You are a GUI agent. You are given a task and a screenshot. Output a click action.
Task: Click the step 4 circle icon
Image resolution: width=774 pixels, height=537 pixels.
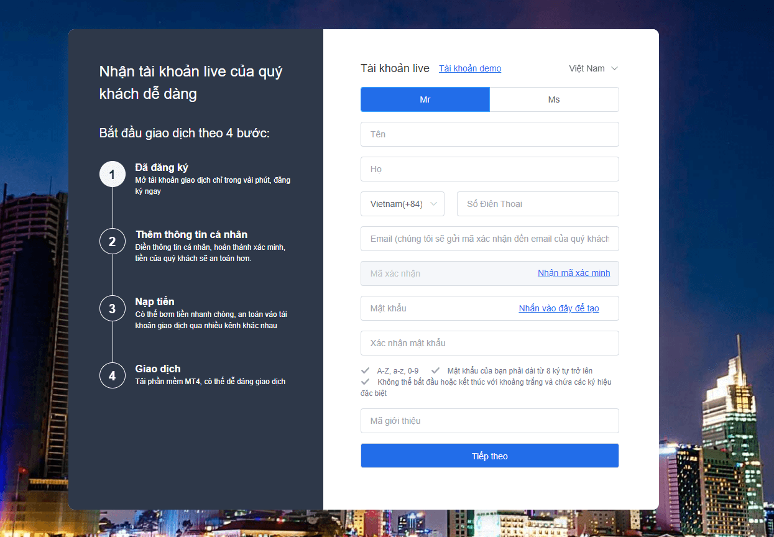pyautogui.click(x=112, y=375)
